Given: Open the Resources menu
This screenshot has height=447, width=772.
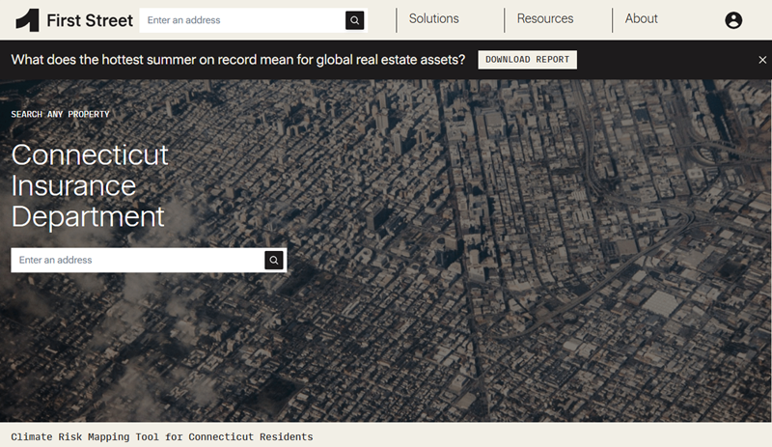Looking at the screenshot, I should click(544, 19).
